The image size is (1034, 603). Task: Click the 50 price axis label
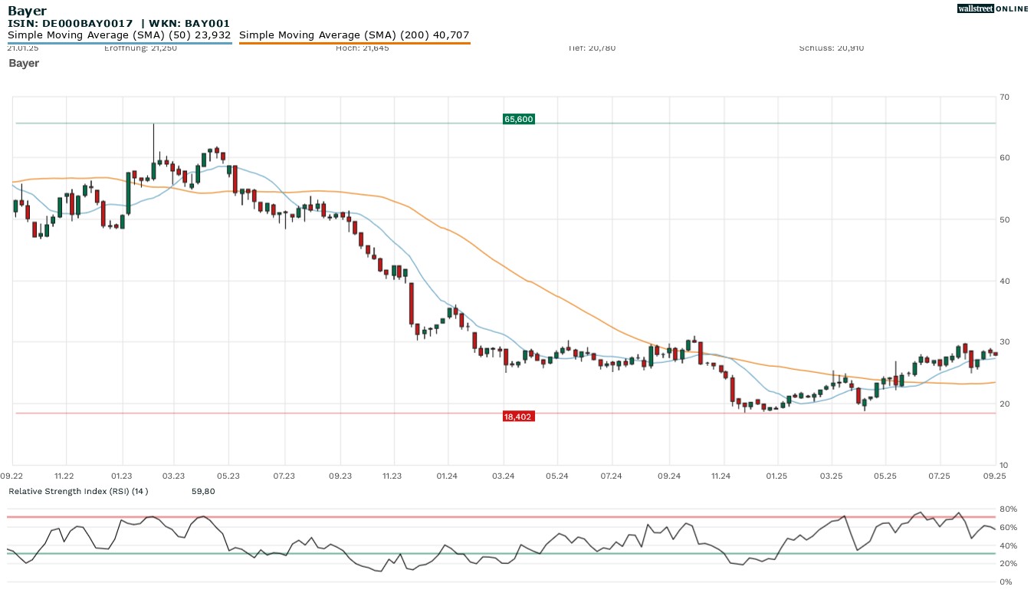(1004, 219)
